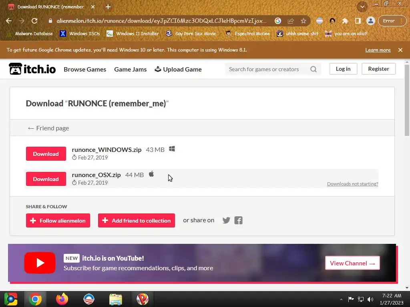Viewport: 410px width, 307px height.
Task: Open Game Jams in site navigation
Action: coord(130,69)
